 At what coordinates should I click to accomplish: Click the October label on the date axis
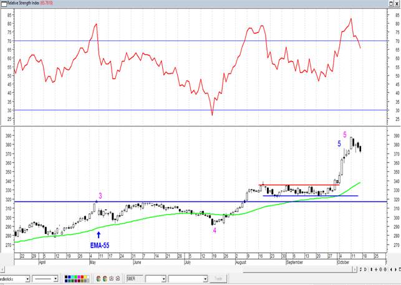(343, 263)
